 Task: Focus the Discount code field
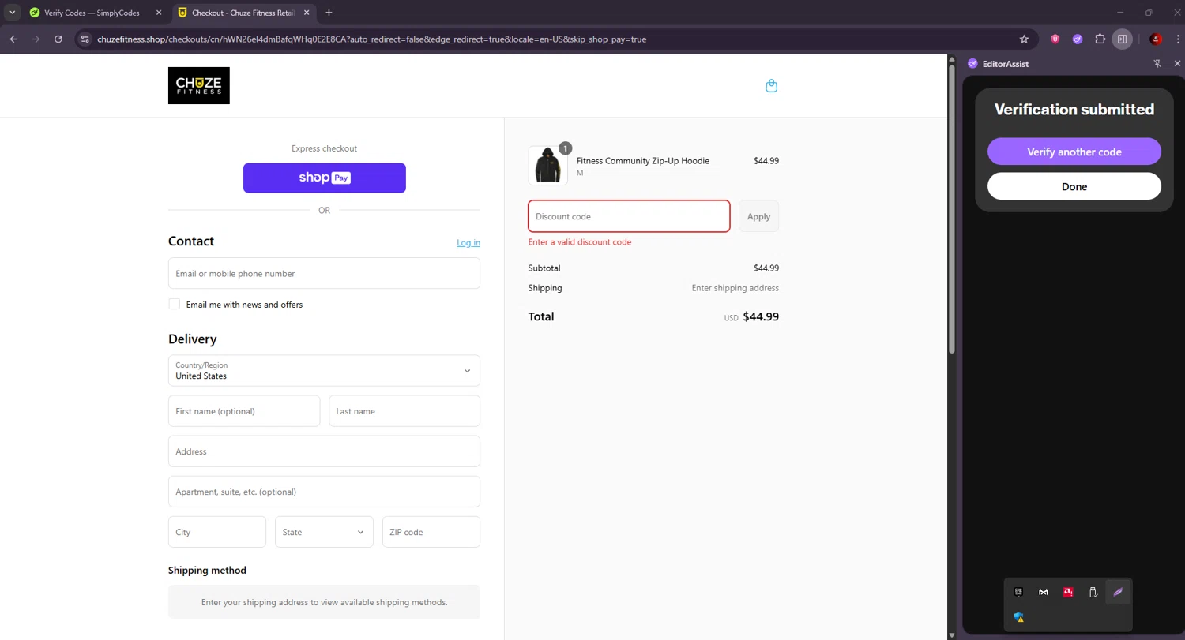tap(629, 216)
